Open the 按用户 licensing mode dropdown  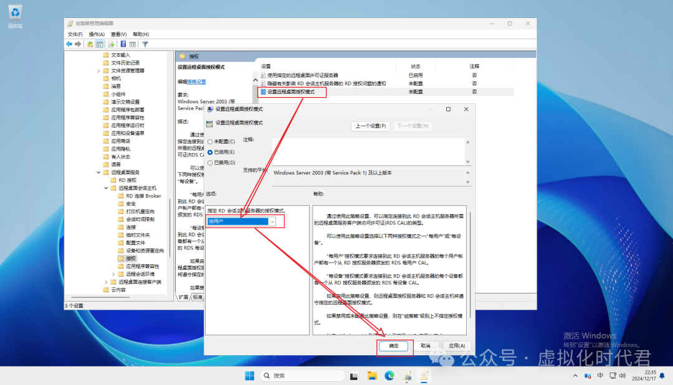[272, 221]
